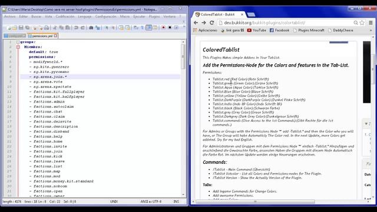The width and height of the screenshot is (377, 212).
Task: Open the Lenguaje menu
Action: point(85,16)
